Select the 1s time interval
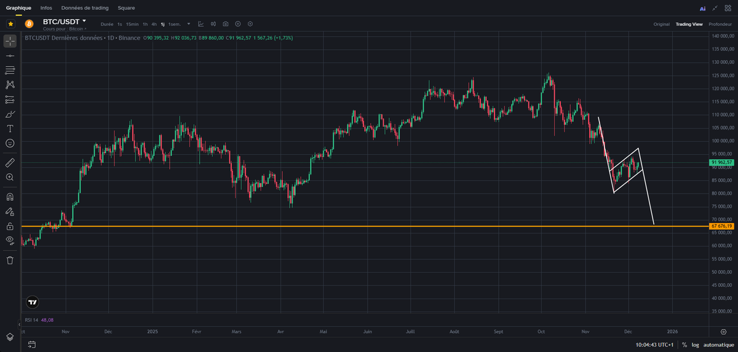This screenshot has width=738, height=352. [120, 24]
